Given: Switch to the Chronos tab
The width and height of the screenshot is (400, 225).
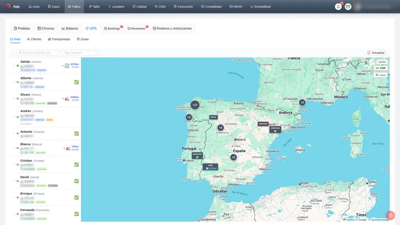Looking at the screenshot, I should click(x=46, y=28).
